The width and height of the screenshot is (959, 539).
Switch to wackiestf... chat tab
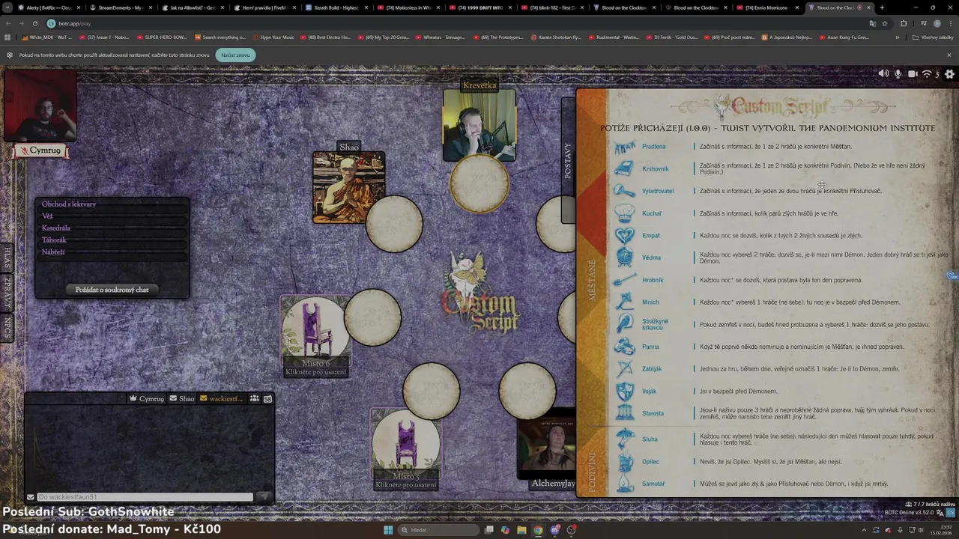(x=221, y=398)
